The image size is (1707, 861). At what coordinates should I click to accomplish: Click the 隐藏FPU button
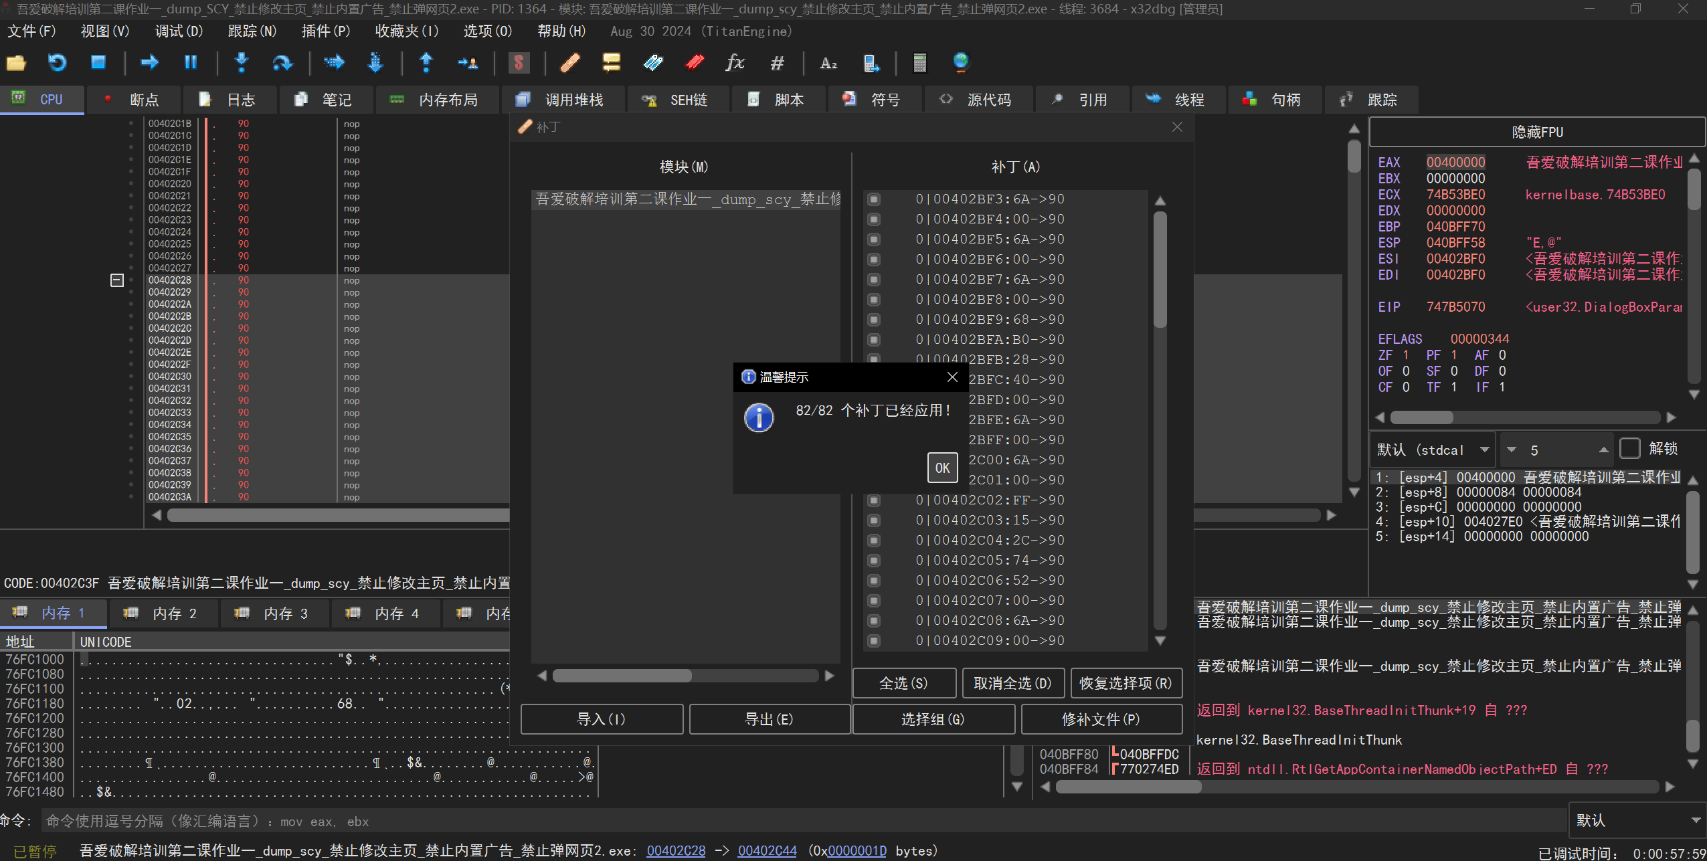tap(1537, 132)
